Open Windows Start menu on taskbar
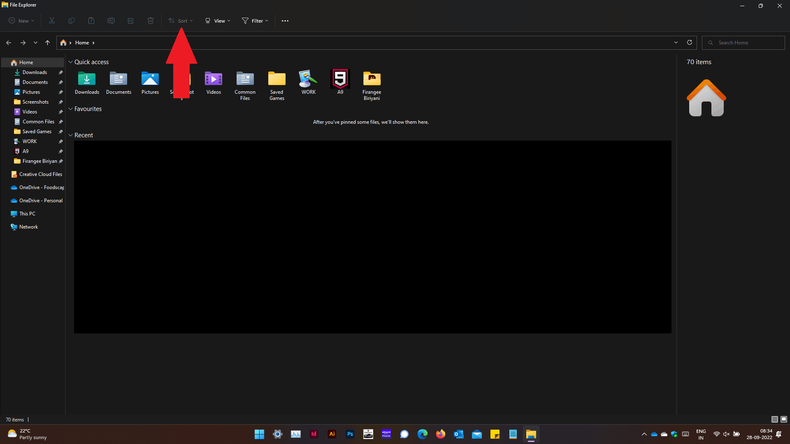790x444 pixels. (x=259, y=434)
